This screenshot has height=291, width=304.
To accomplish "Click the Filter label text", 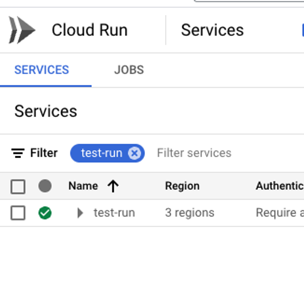I will (x=44, y=153).
